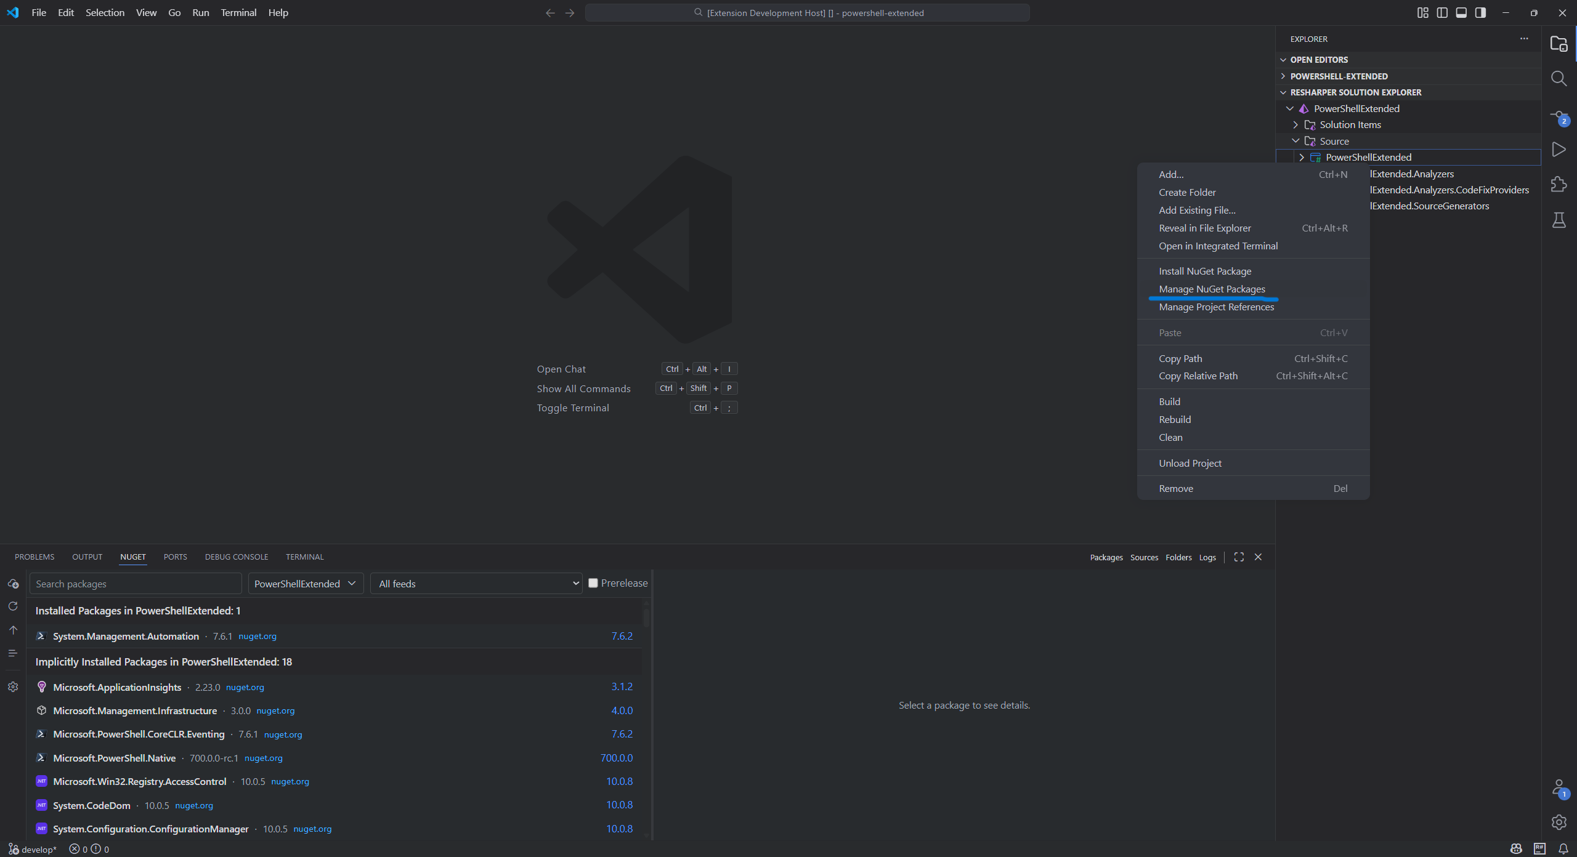
Task: Open the Manage gear in activity bar
Action: point(1559,822)
